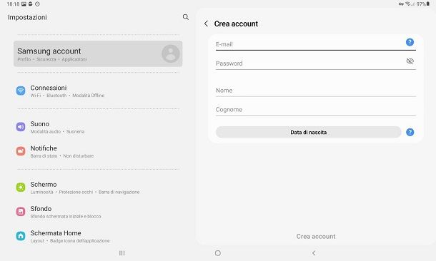Screen dimensions: 436x261
Task: Tap the system Back navigation button
Action: [314, 253]
